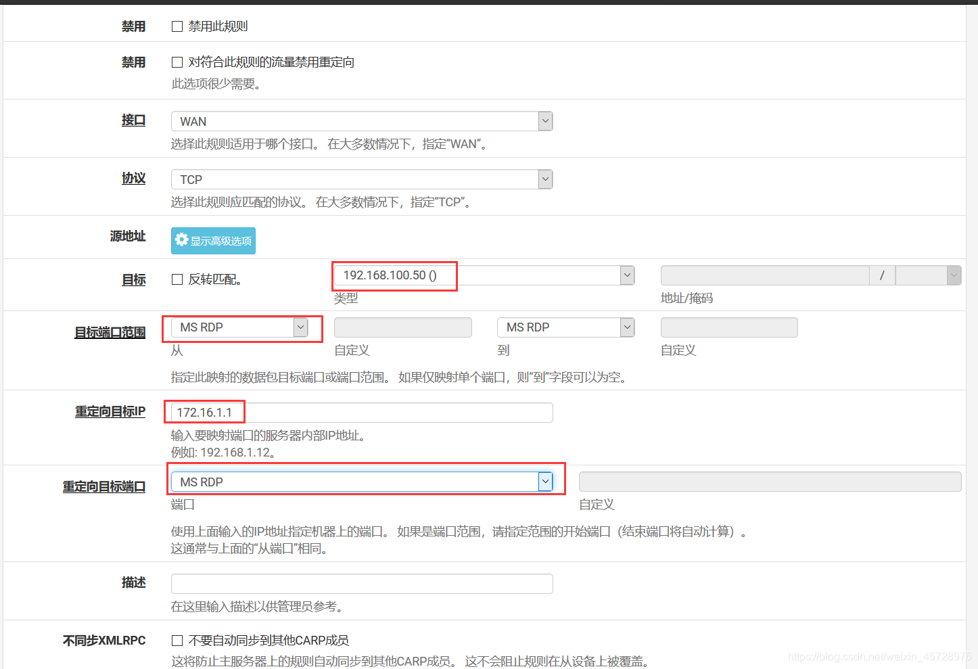The height and width of the screenshot is (669, 978).
Task: Open the 到 port MS RDP dropdown
Action: pos(565,327)
